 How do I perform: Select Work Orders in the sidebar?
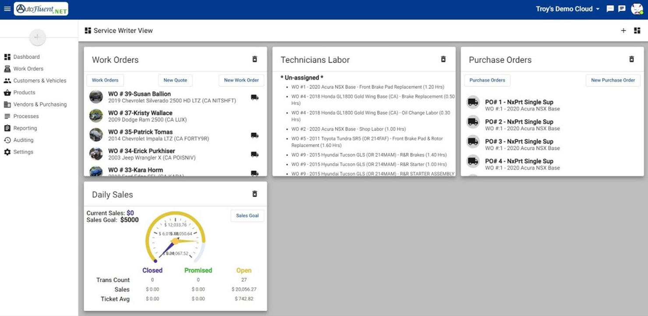(28, 68)
